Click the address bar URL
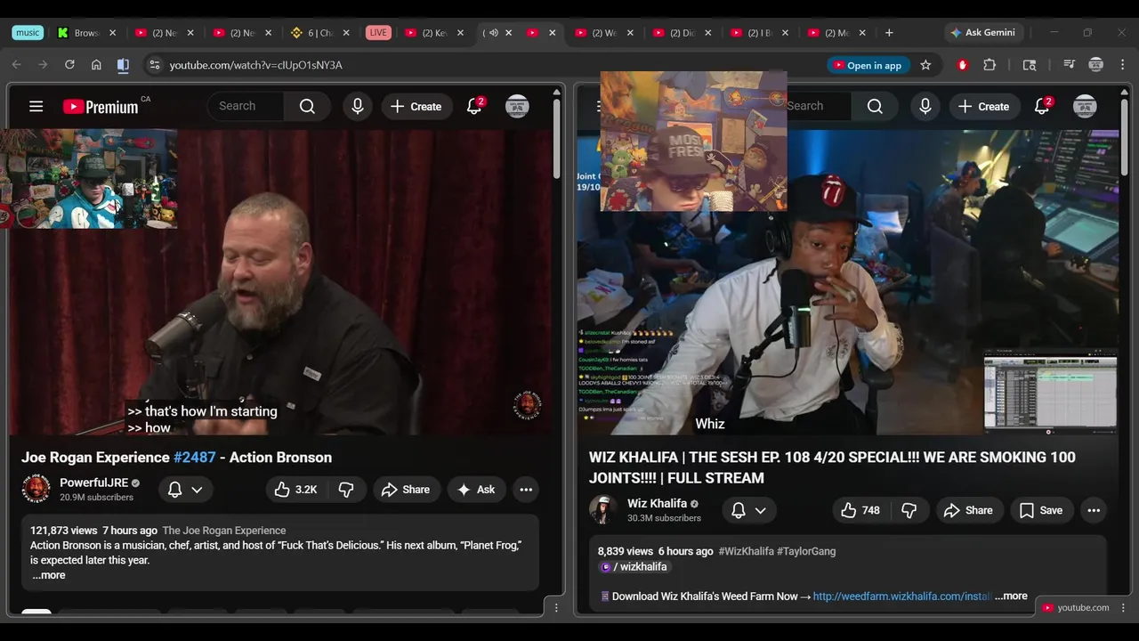 point(255,65)
